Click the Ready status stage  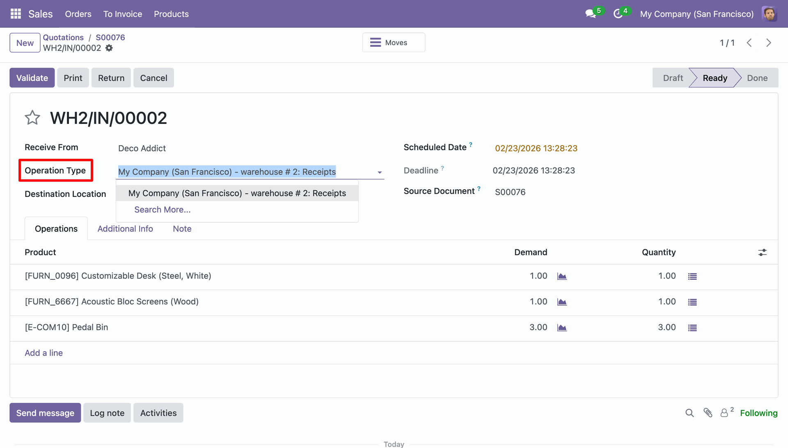(715, 78)
